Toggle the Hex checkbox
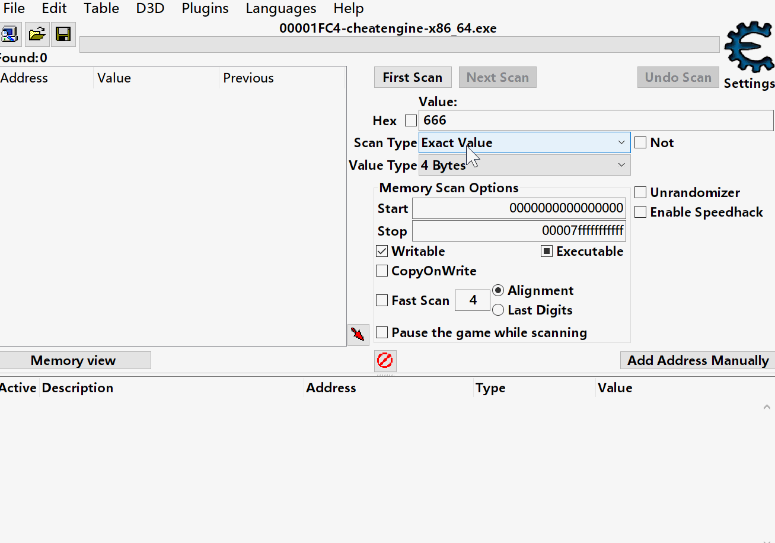Image resolution: width=775 pixels, height=543 pixels. point(411,120)
